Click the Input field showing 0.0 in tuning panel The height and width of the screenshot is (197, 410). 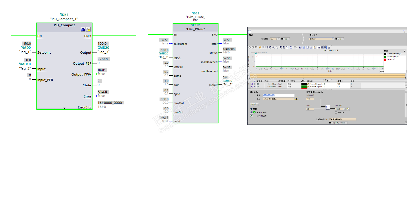click(310, 109)
